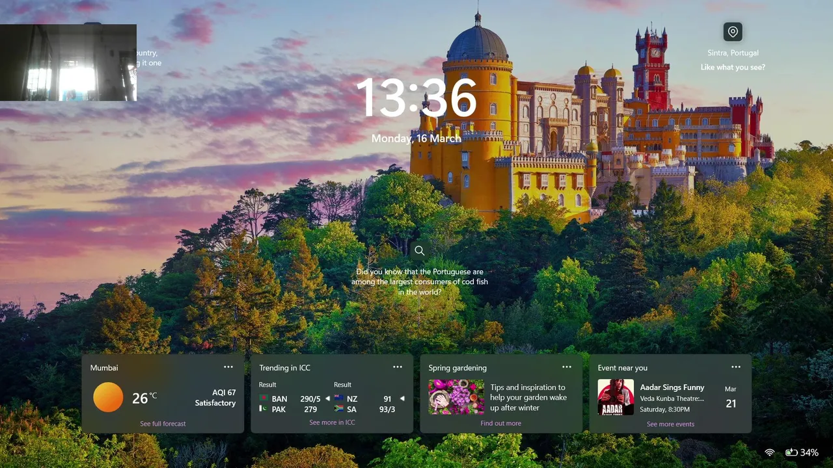Click the tips and inspiration garden description

pos(528,397)
